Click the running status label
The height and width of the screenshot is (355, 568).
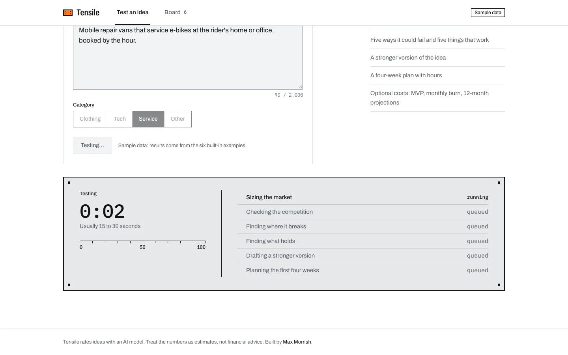[477, 197]
